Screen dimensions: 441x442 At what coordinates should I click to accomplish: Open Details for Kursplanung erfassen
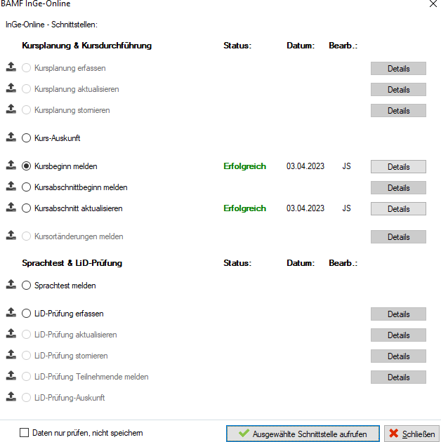coord(398,69)
